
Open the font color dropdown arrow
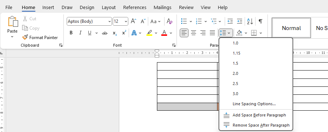click(x=171, y=33)
